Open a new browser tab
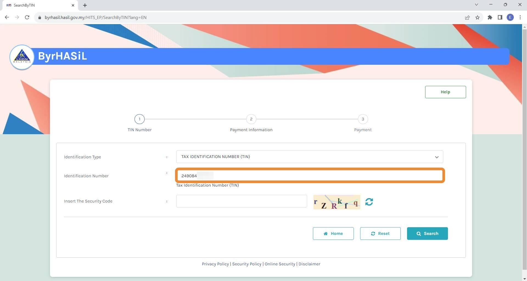 pos(85,5)
